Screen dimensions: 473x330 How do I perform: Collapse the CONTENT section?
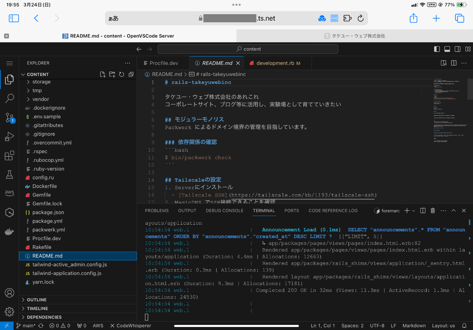tap(38, 74)
